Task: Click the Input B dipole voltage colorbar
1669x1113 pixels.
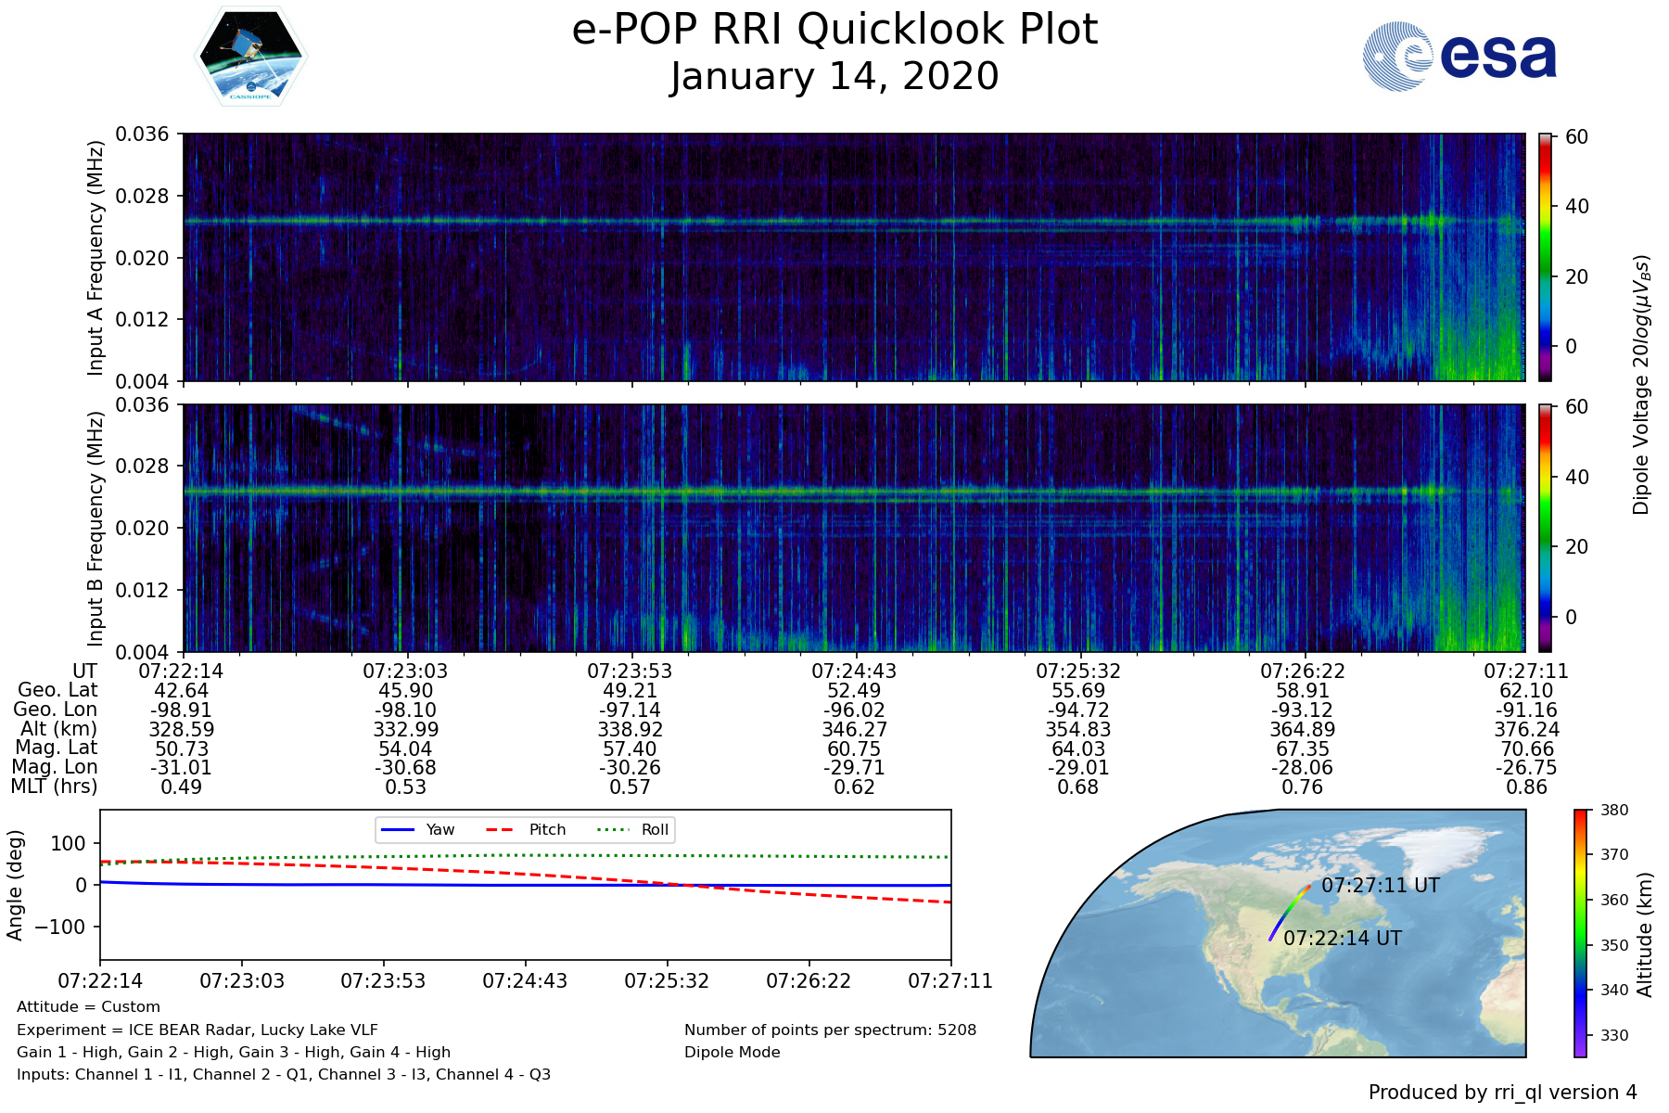Action: coord(1545,528)
